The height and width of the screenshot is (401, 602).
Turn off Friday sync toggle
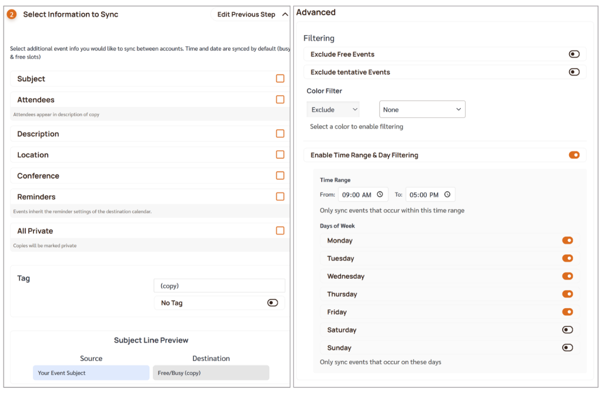(567, 312)
